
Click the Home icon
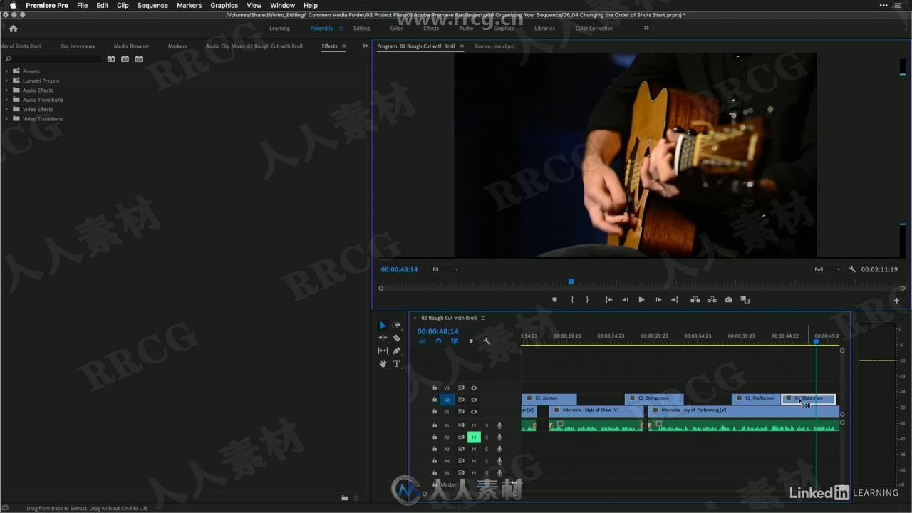coord(13,28)
